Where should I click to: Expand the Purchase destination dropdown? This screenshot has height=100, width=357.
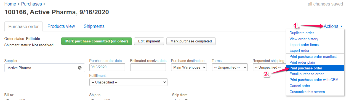click(x=189, y=67)
